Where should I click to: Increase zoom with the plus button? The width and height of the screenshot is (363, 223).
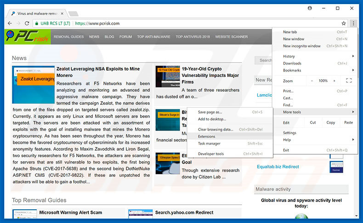pyautogui.click(x=334, y=81)
